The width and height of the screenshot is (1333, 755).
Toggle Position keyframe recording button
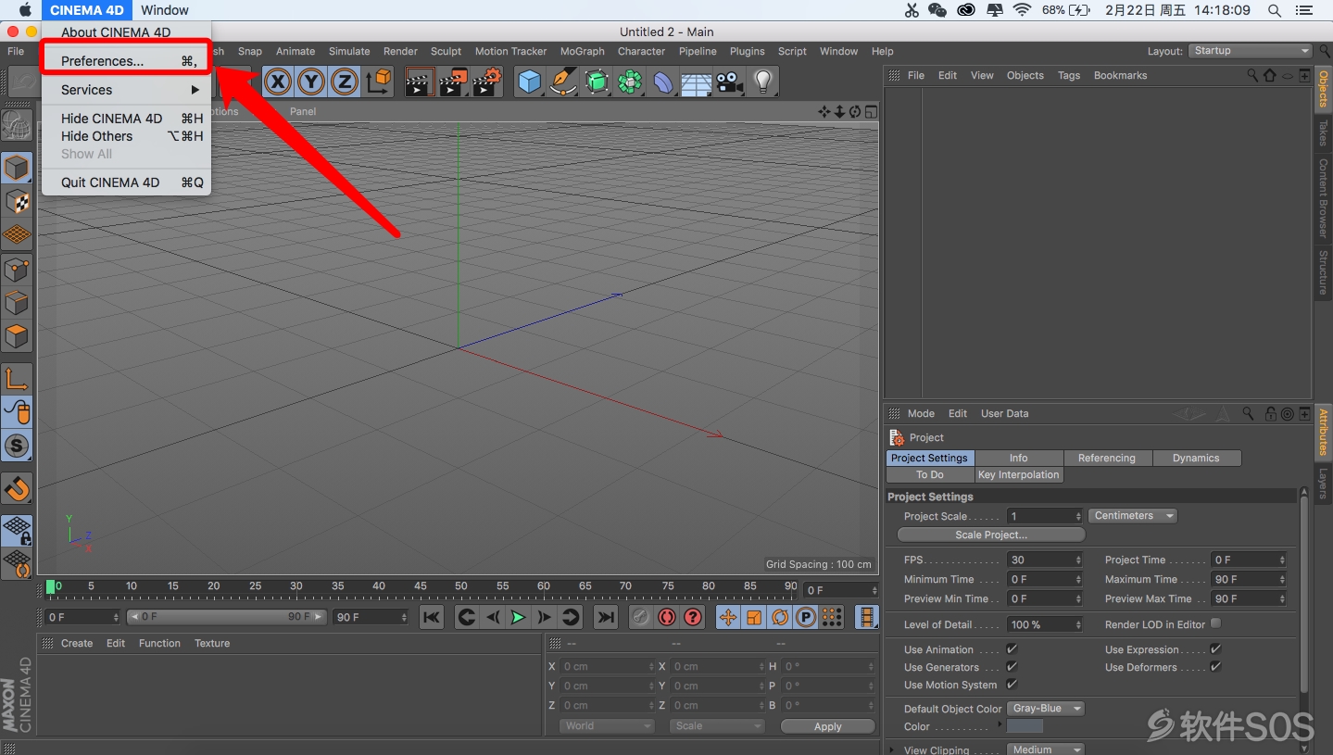click(x=728, y=617)
